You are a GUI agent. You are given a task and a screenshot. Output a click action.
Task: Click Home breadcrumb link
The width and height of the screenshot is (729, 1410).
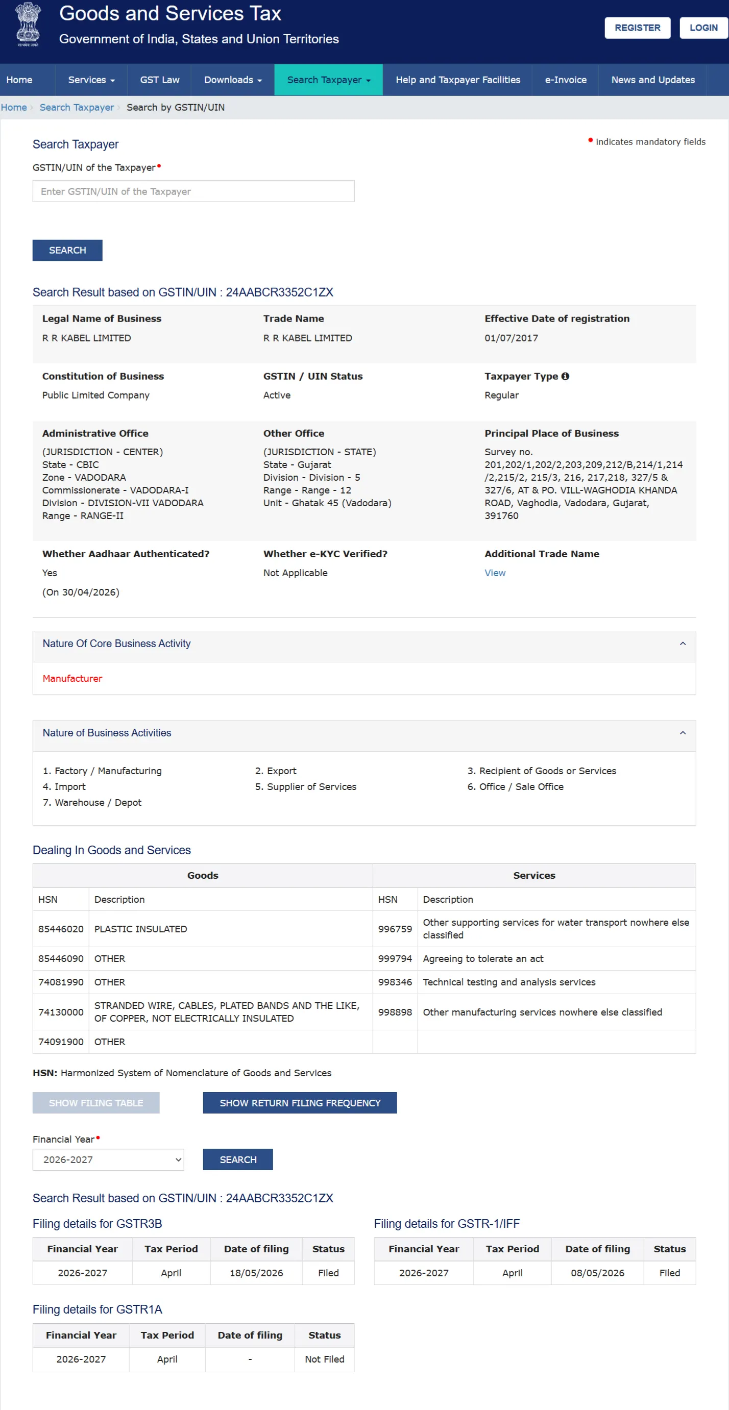click(x=14, y=107)
